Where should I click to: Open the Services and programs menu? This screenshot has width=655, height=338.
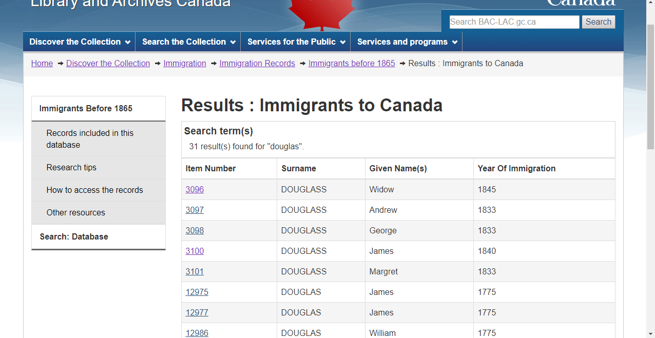coord(407,42)
